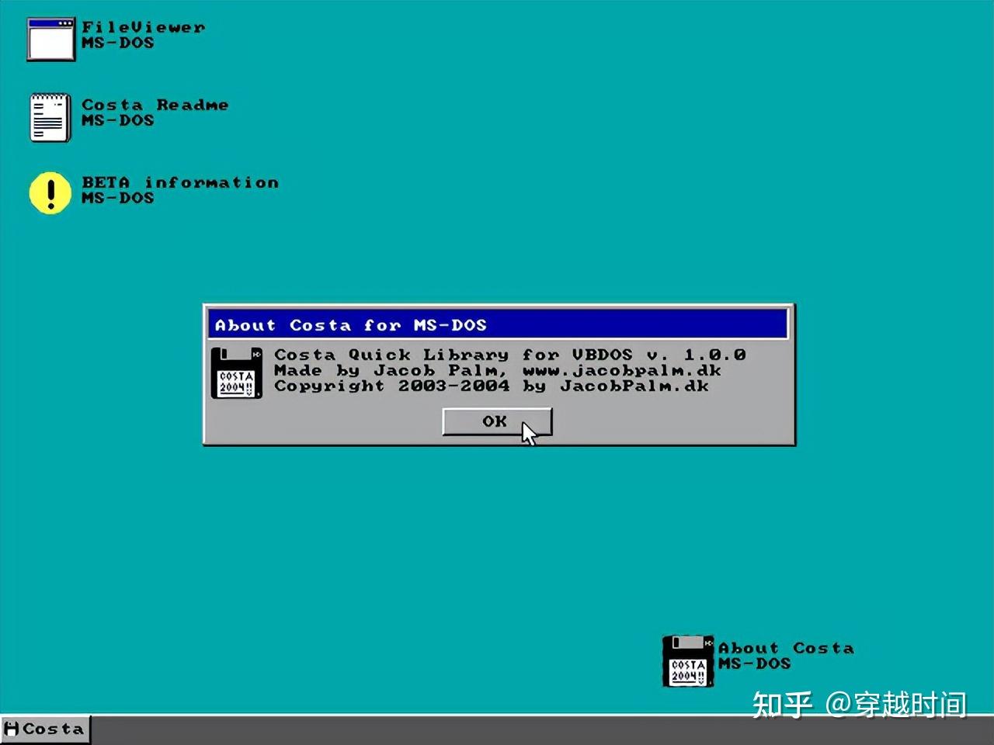The image size is (994, 745).
Task: Open the FileViewer desktop icon
Action: coord(50,40)
